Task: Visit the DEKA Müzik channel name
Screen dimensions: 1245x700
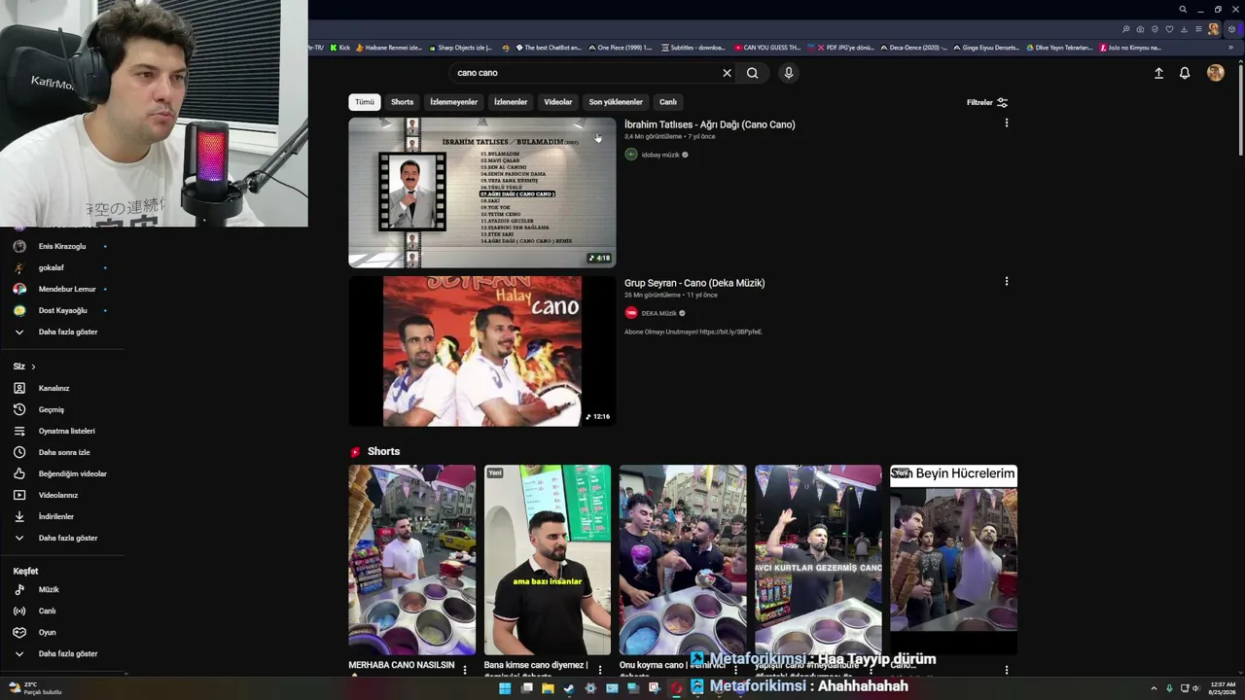Action: [658, 313]
